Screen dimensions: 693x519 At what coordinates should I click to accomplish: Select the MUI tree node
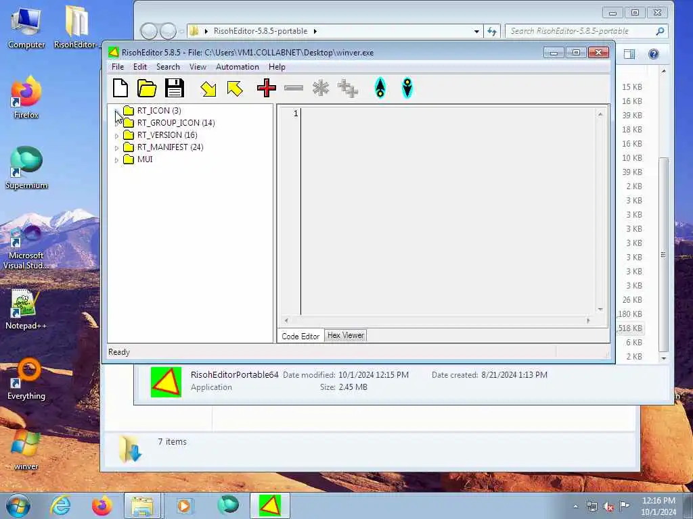[x=145, y=159]
